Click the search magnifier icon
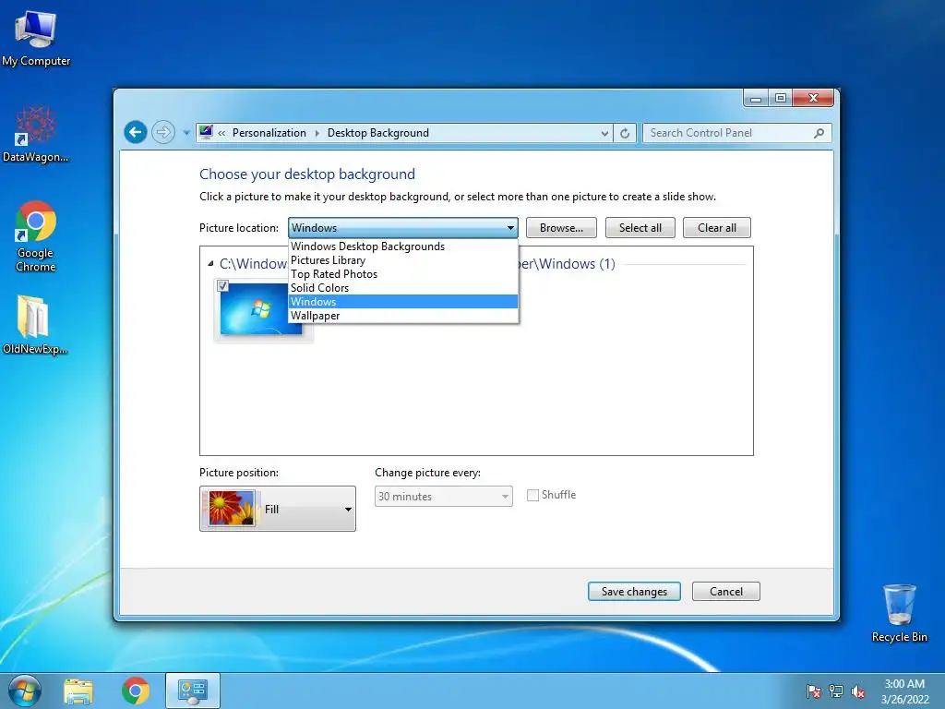The image size is (945, 709). click(819, 133)
